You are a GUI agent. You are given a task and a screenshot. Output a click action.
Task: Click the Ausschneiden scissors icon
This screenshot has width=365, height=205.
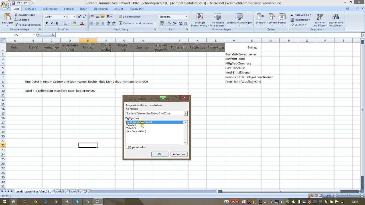click(x=16, y=15)
